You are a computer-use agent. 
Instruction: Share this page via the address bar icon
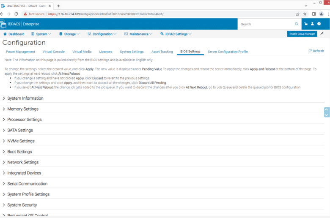pyautogui.click(x=297, y=14)
